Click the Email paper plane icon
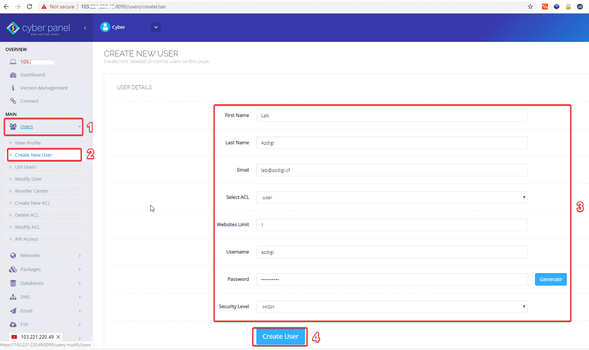The height and width of the screenshot is (350, 589). (x=13, y=311)
